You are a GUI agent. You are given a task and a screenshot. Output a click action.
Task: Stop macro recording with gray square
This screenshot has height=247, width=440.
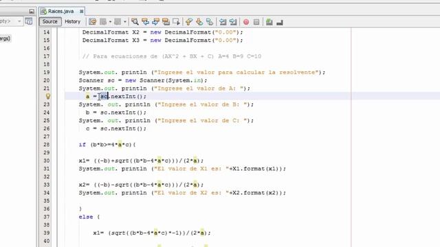click(256, 22)
